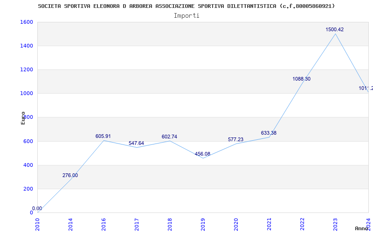The height and width of the screenshot is (233, 373).
Task: Select the 456.08 value label
Action: coord(202,154)
